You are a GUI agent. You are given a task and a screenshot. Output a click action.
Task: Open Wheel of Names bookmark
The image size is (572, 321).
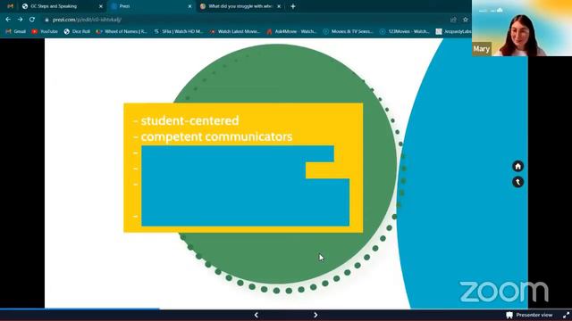click(x=122, y=32)
